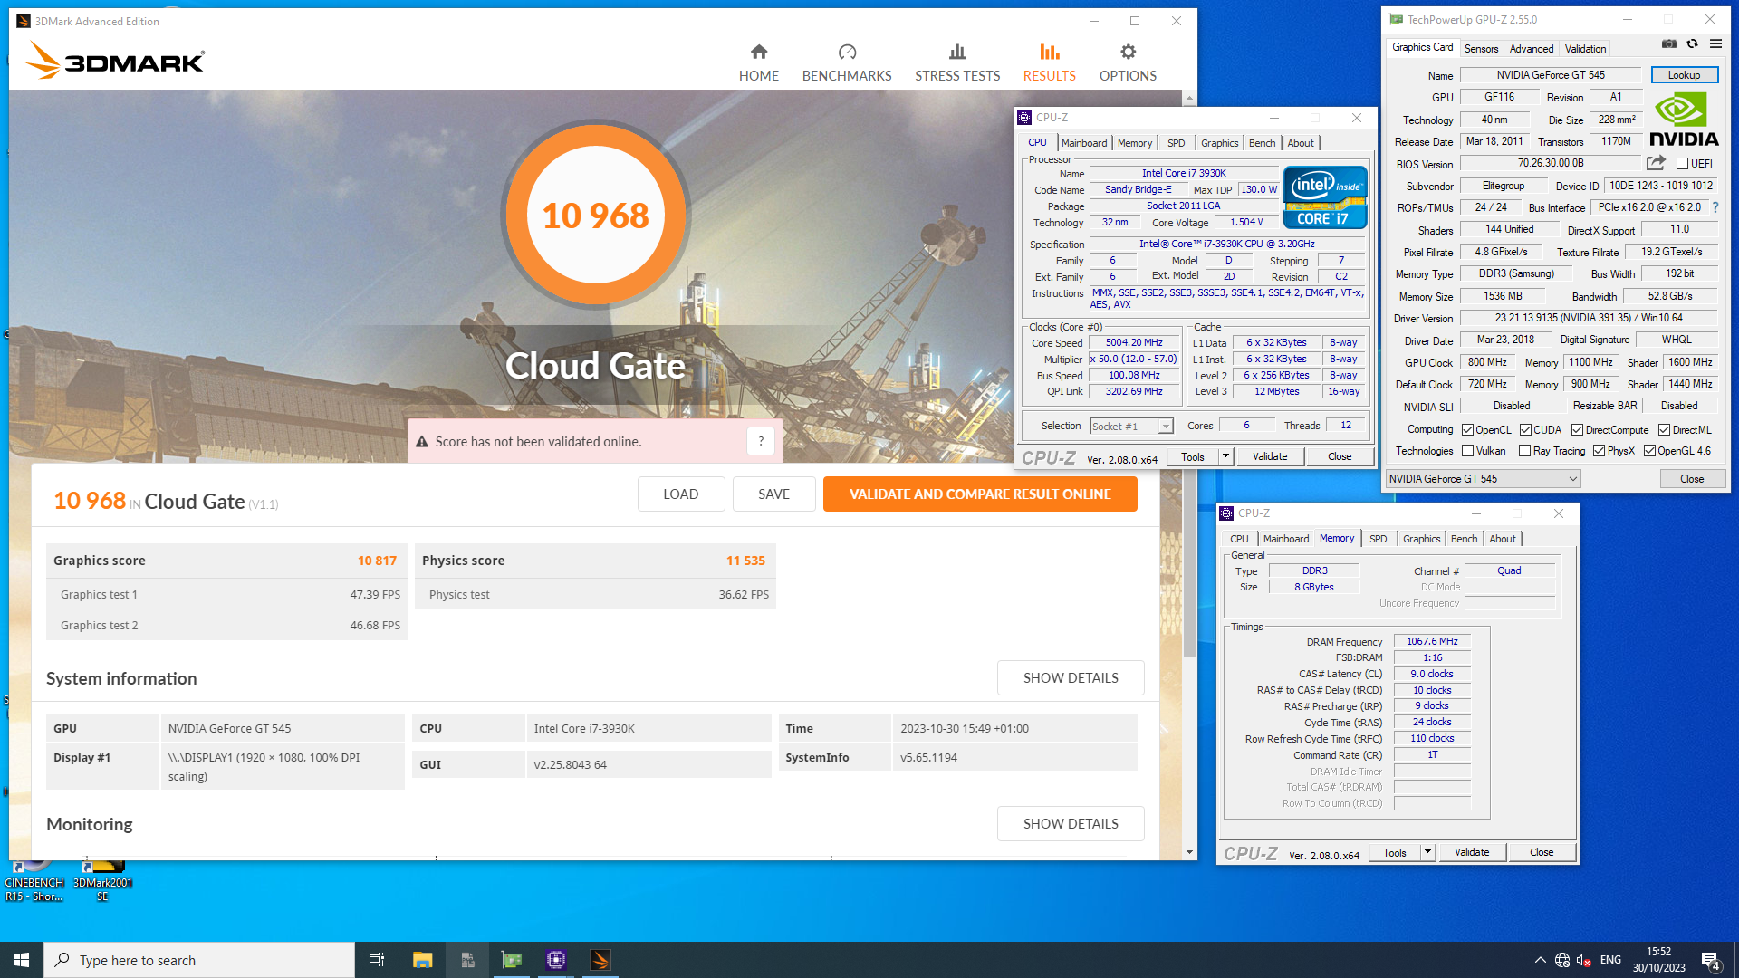Open the Socket #1 selection dropdown
This screenshot has width=1739, height=978.
coord(1131,427)
